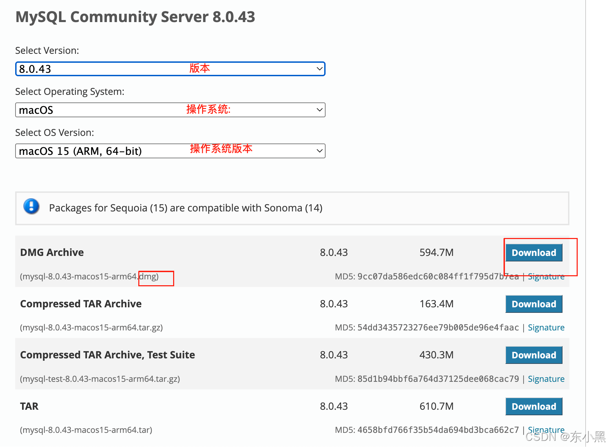Open the Select Version dropdown showing 8.0.43

pyautogui.click(x=170, y=69)
